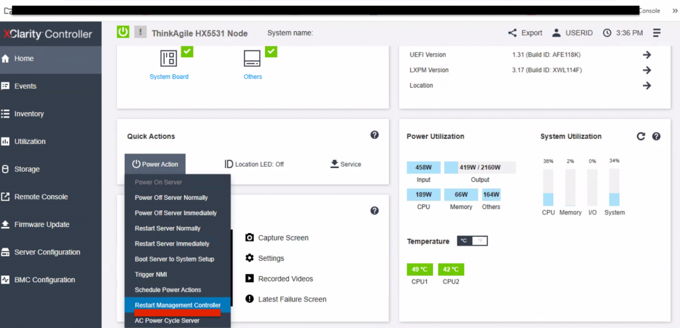Choose AC Power Cycle Server
This screenshot has width=680, height=328.
pyautogui.click(x=167, y=321)
